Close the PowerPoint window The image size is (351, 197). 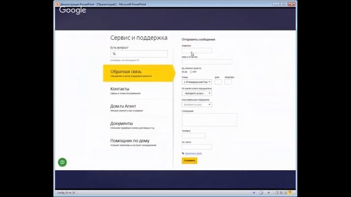pyautogui.click(x=291, y=4)
